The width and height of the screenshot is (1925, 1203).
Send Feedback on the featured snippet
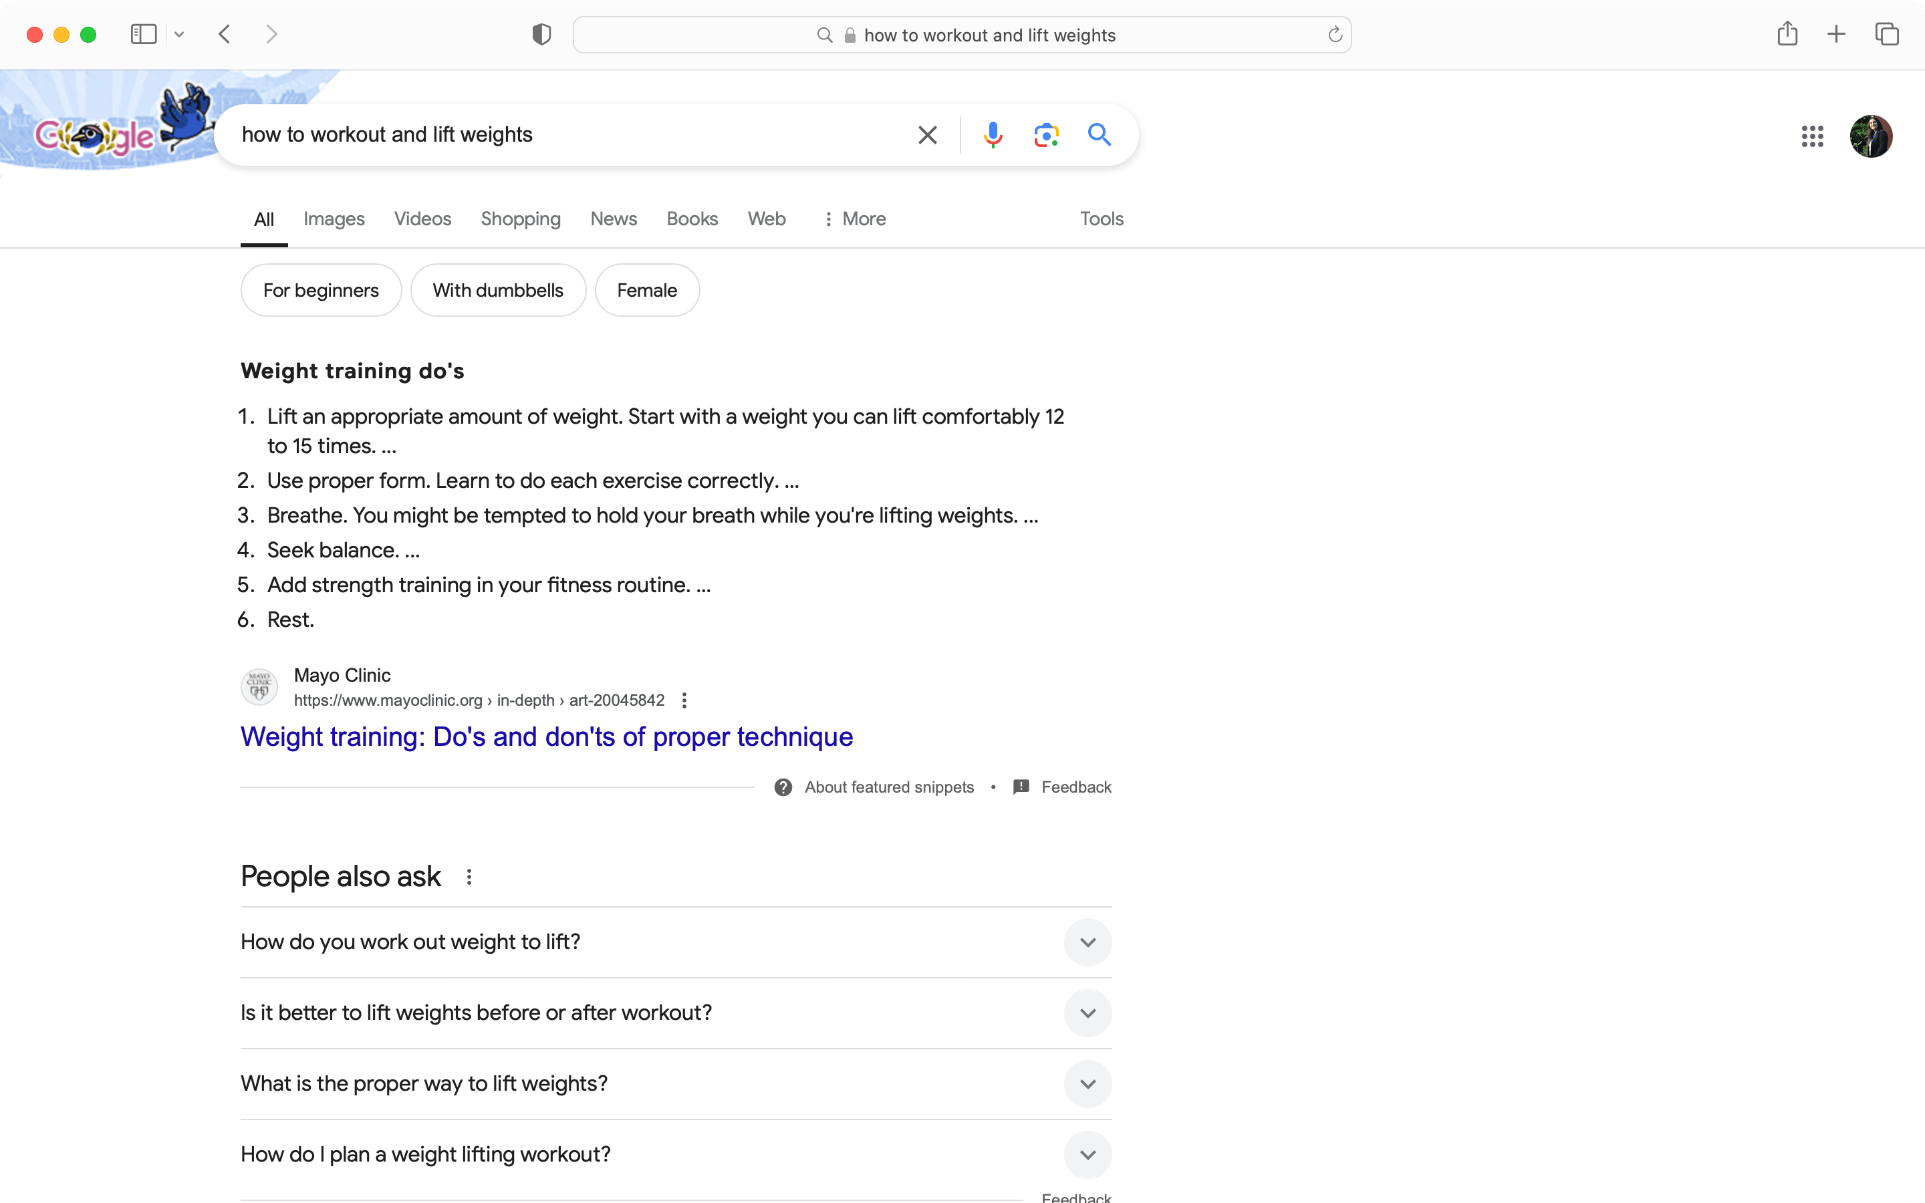click(x=1062, y=787)
